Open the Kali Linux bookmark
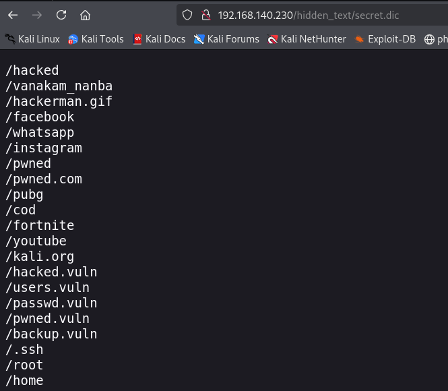This screenshot has width=448, height=391. pyautogui.click(x=32, y=39)
